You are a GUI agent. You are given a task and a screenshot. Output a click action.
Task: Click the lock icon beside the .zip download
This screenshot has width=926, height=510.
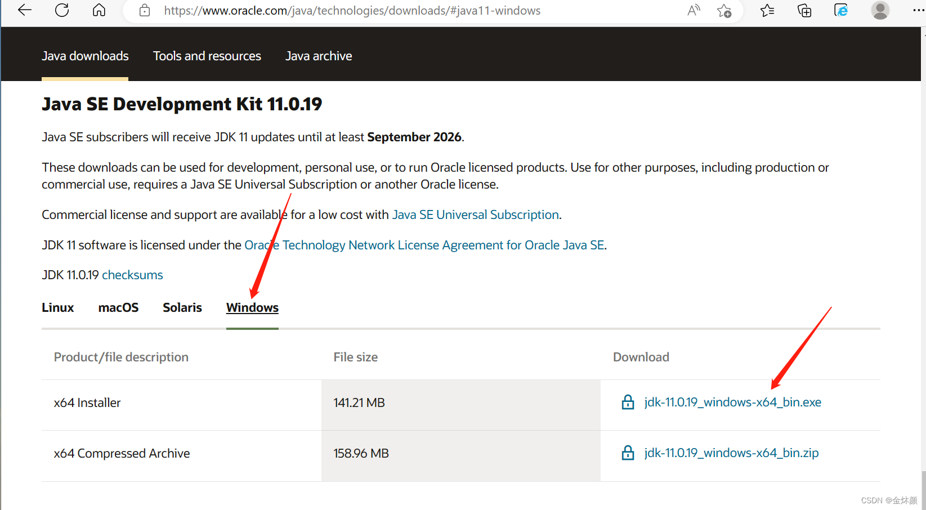(x=628, y=453)
